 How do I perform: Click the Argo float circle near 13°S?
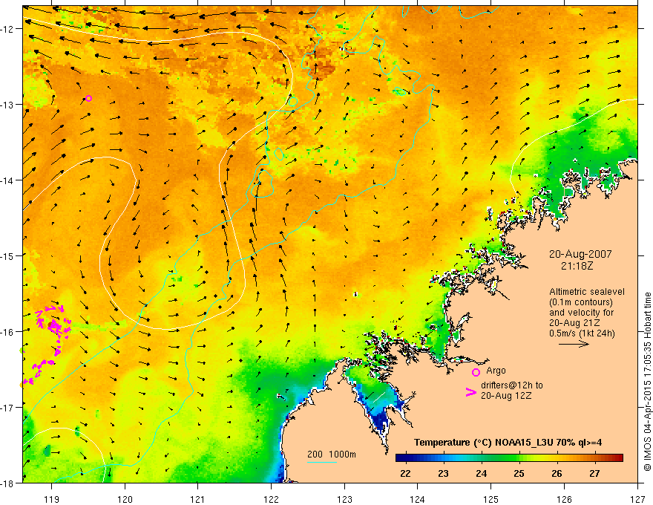click(88, 98)
